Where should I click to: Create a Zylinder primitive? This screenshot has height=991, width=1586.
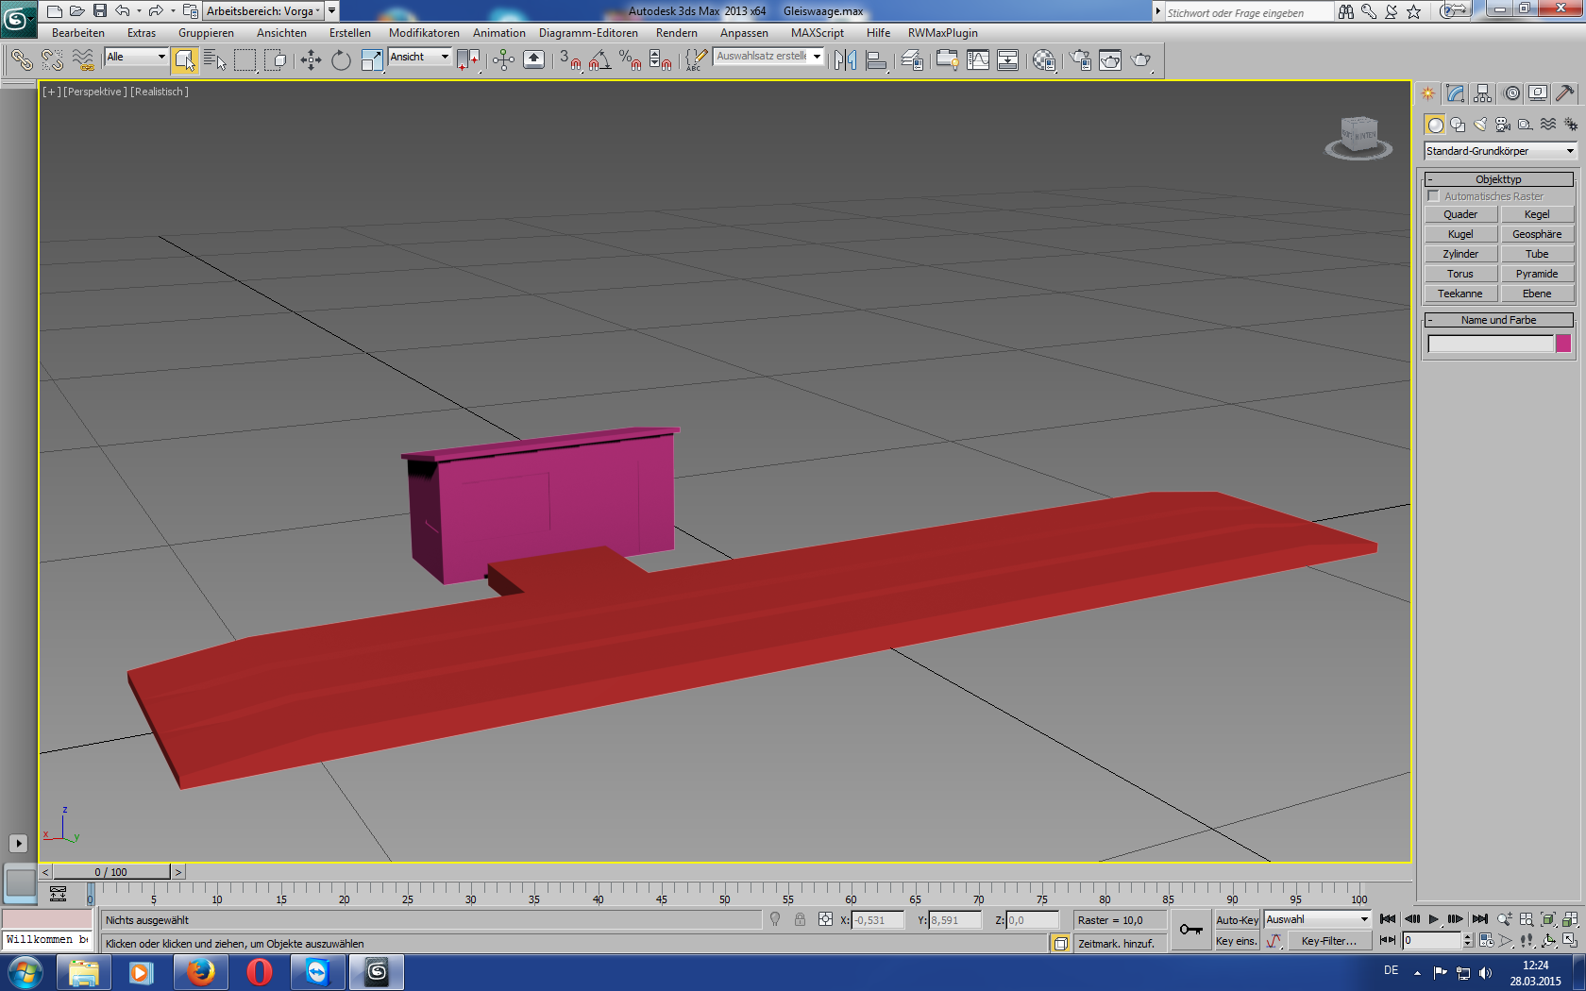tap(1460, 254)
